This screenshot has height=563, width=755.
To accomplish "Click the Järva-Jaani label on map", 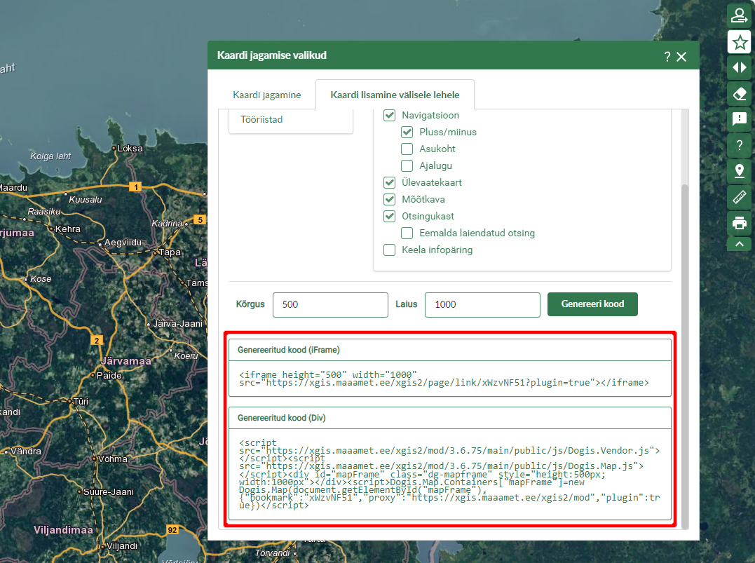I will [x=177, y=324].
